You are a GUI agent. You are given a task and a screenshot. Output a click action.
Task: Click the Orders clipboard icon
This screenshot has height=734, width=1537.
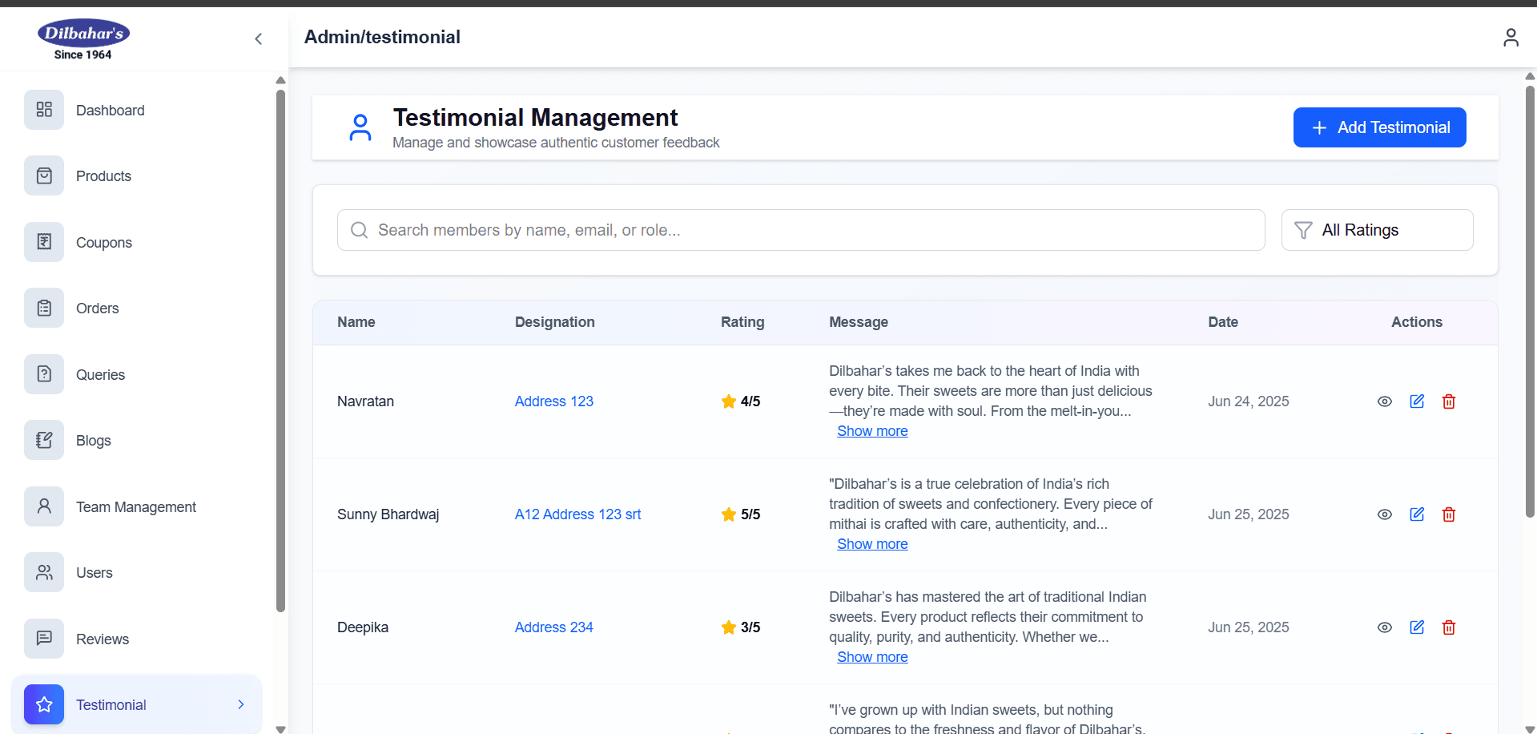[x=44, y=308]
